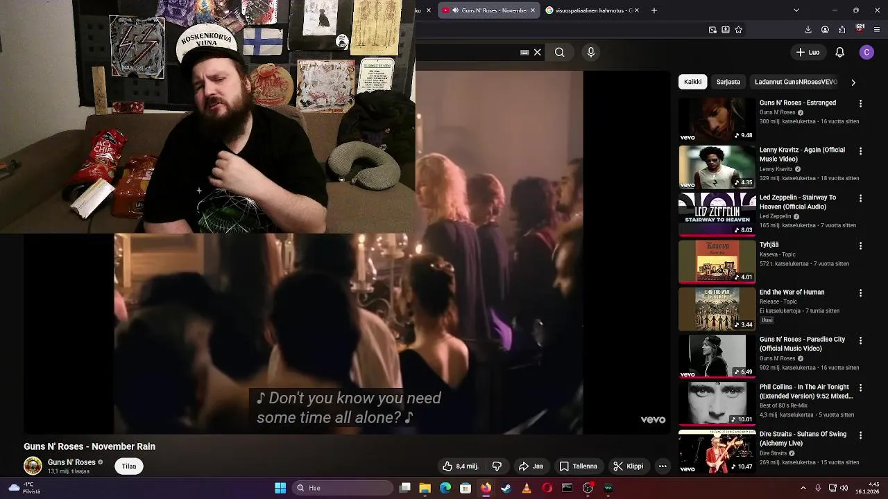Click the address bar icon left of the bookmark star
This screenshot has width=888, height=499.
pos(726,30)
